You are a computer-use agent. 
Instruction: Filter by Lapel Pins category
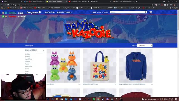pos(29,59)
